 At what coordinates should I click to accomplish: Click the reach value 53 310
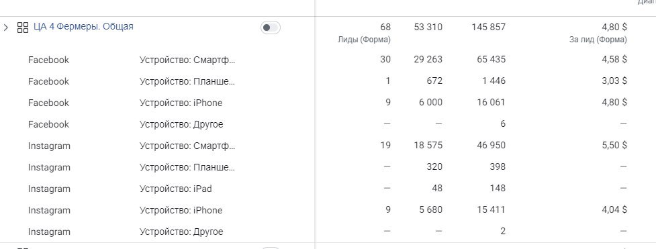(428, 28)
